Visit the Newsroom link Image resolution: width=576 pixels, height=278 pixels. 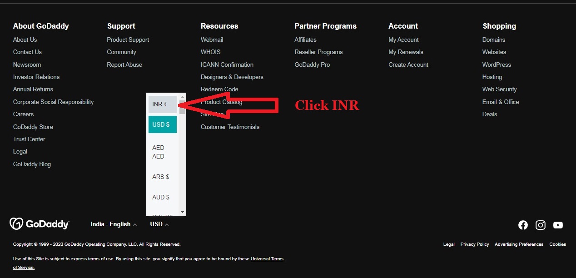pos(27,65)
